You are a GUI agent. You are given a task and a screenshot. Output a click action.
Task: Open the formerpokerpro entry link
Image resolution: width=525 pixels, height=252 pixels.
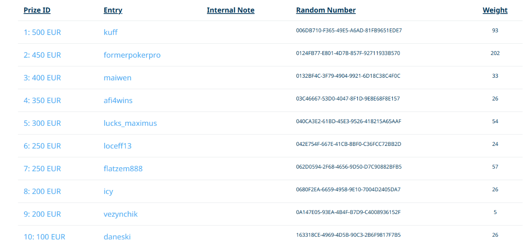point(132,55)
